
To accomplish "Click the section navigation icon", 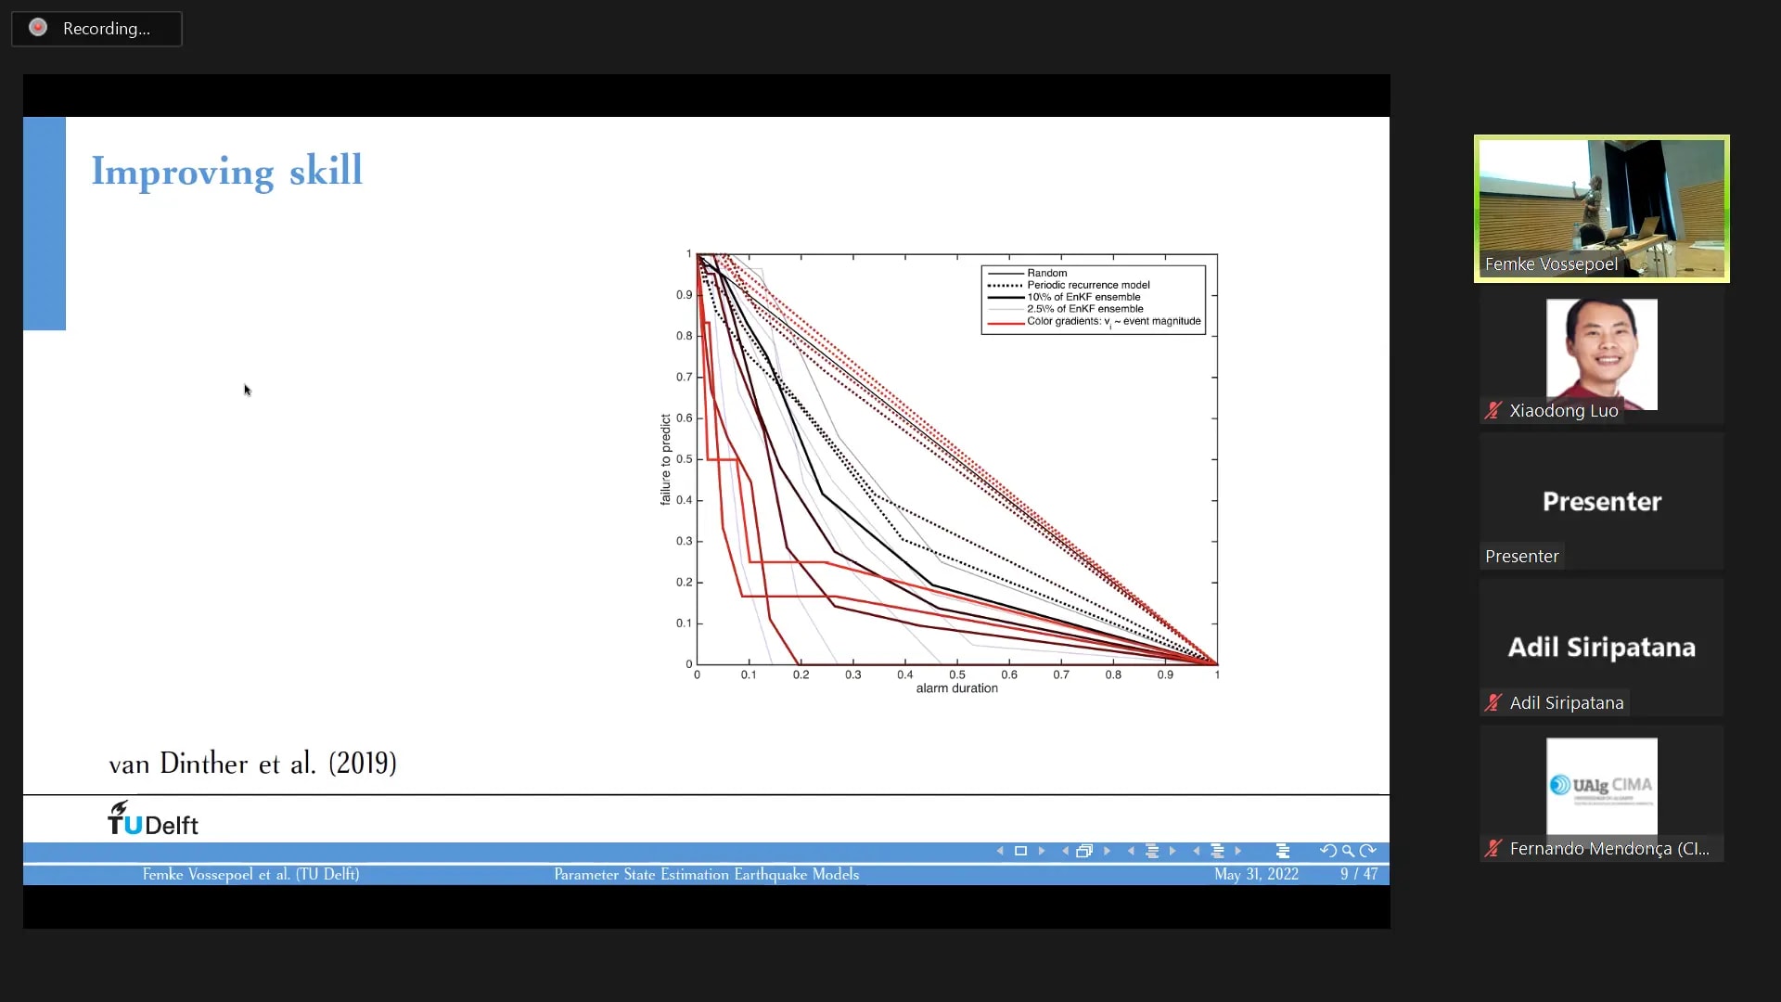I will (x=1217, y=851).
